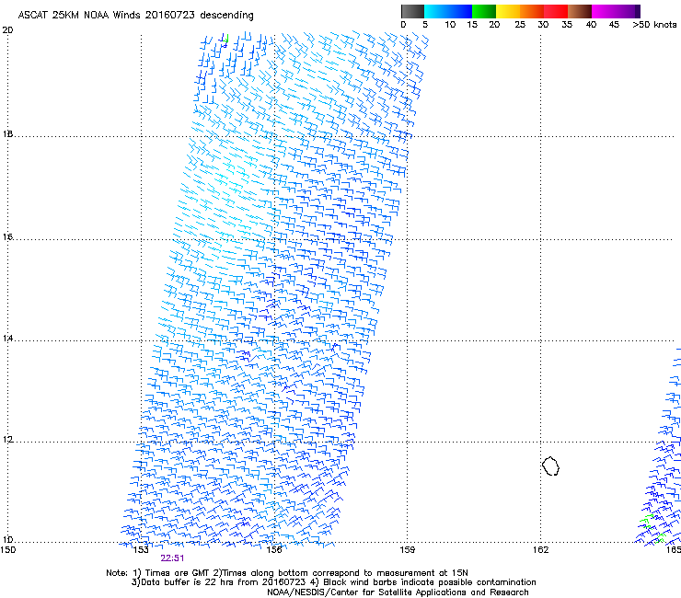
Task: Click the cyan 5-10 knots legend segment
Action: pos(436,11)
